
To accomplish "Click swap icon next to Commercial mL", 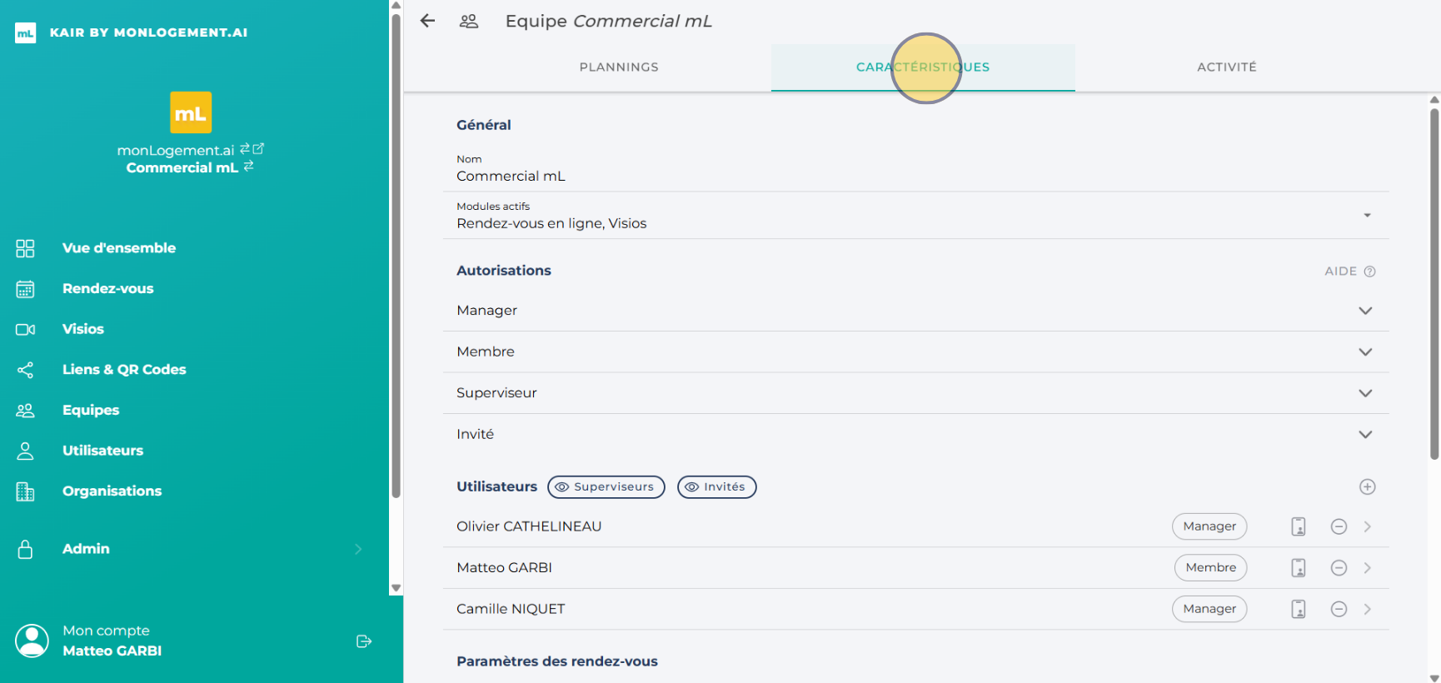I will coord(249,167).
